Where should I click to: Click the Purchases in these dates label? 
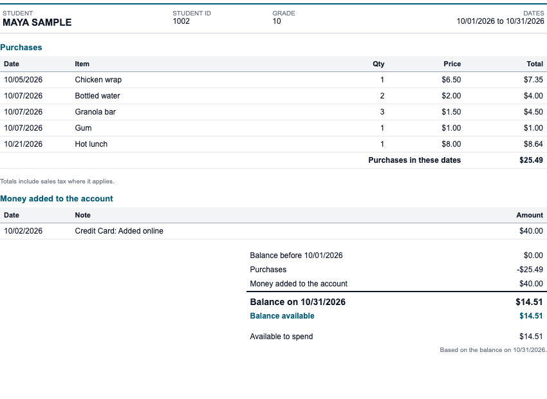pos(414,160)
